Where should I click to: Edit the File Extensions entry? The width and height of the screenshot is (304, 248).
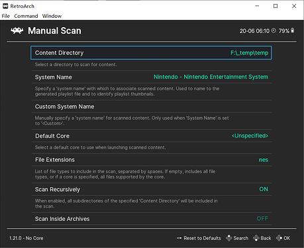[x=151, y=160]
